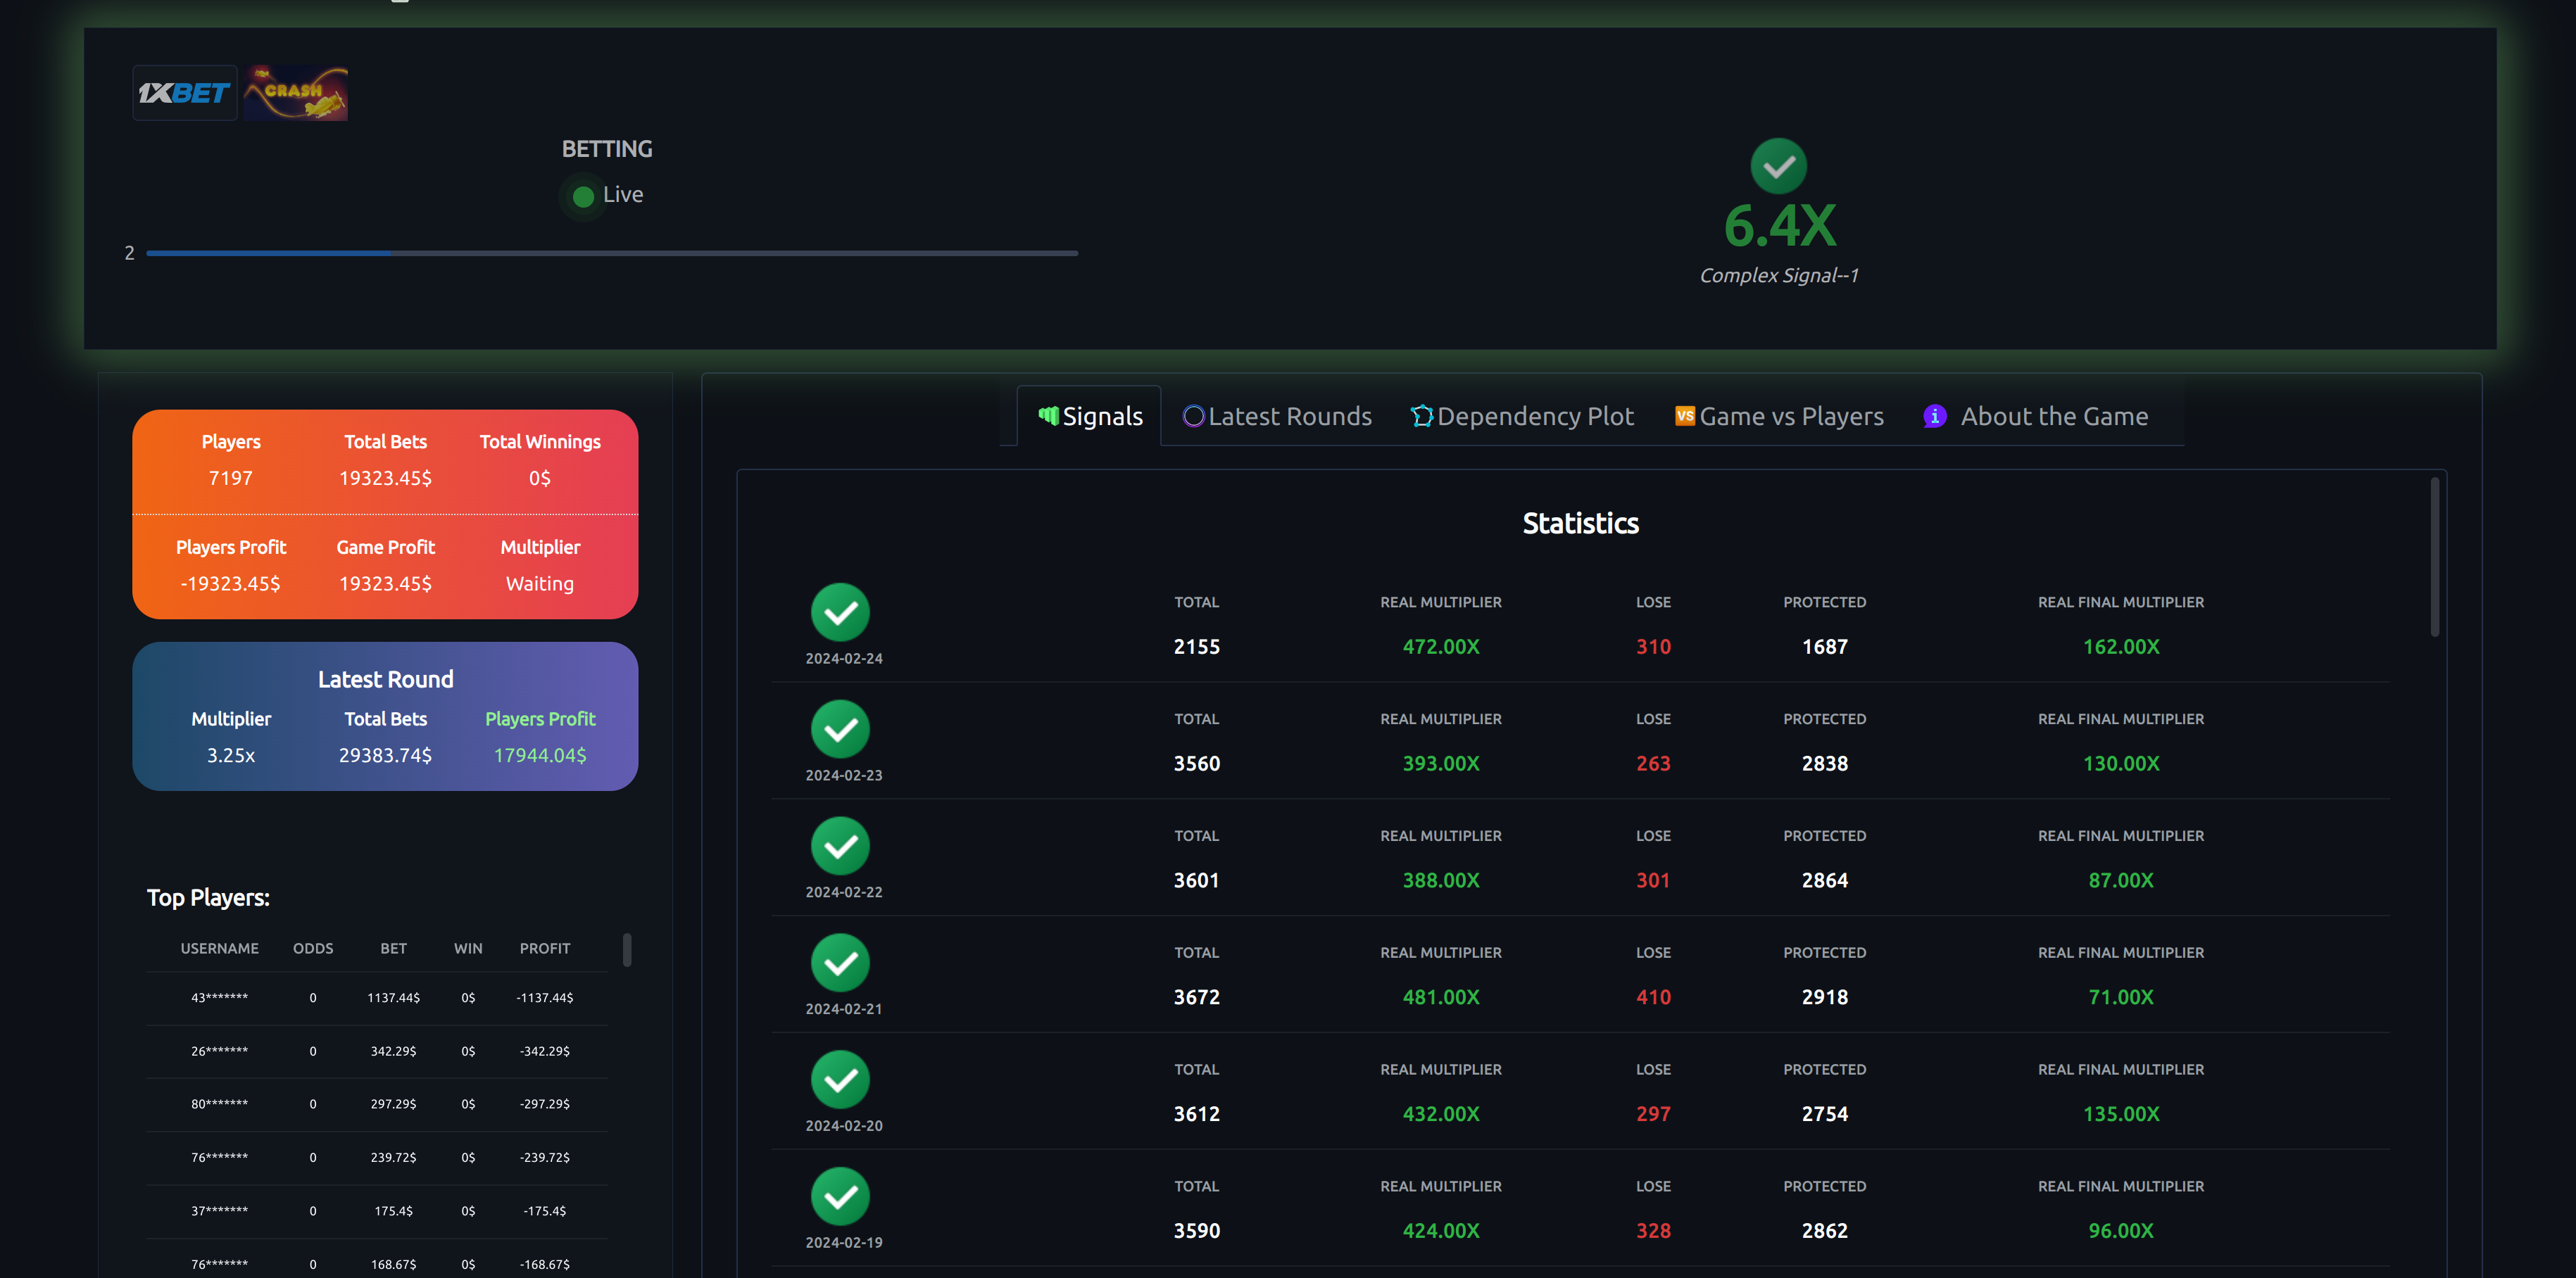This screenshot has height=1278, width=2576.
Task: Open the About the Game tab
Action: click(2036, 416)
